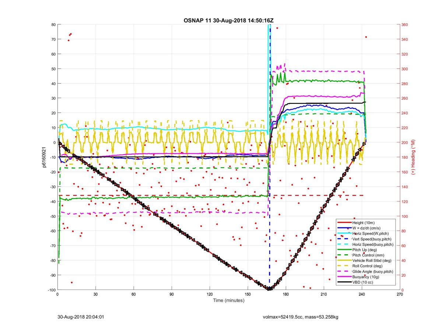The width and height of the screenshot is (442, 326).
Task: Click the left axis tick label '70'
Action: pos(53,39)
